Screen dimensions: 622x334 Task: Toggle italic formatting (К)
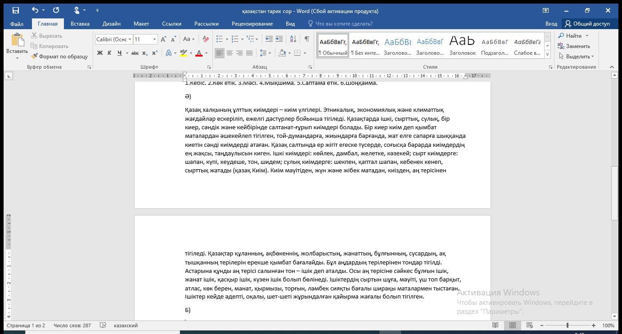pyautogui.click(x=109, y=53)
